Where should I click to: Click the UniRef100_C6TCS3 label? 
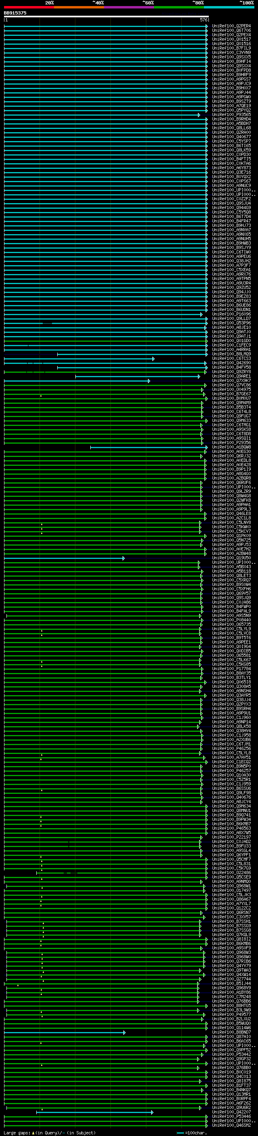[x=231, y=359]
